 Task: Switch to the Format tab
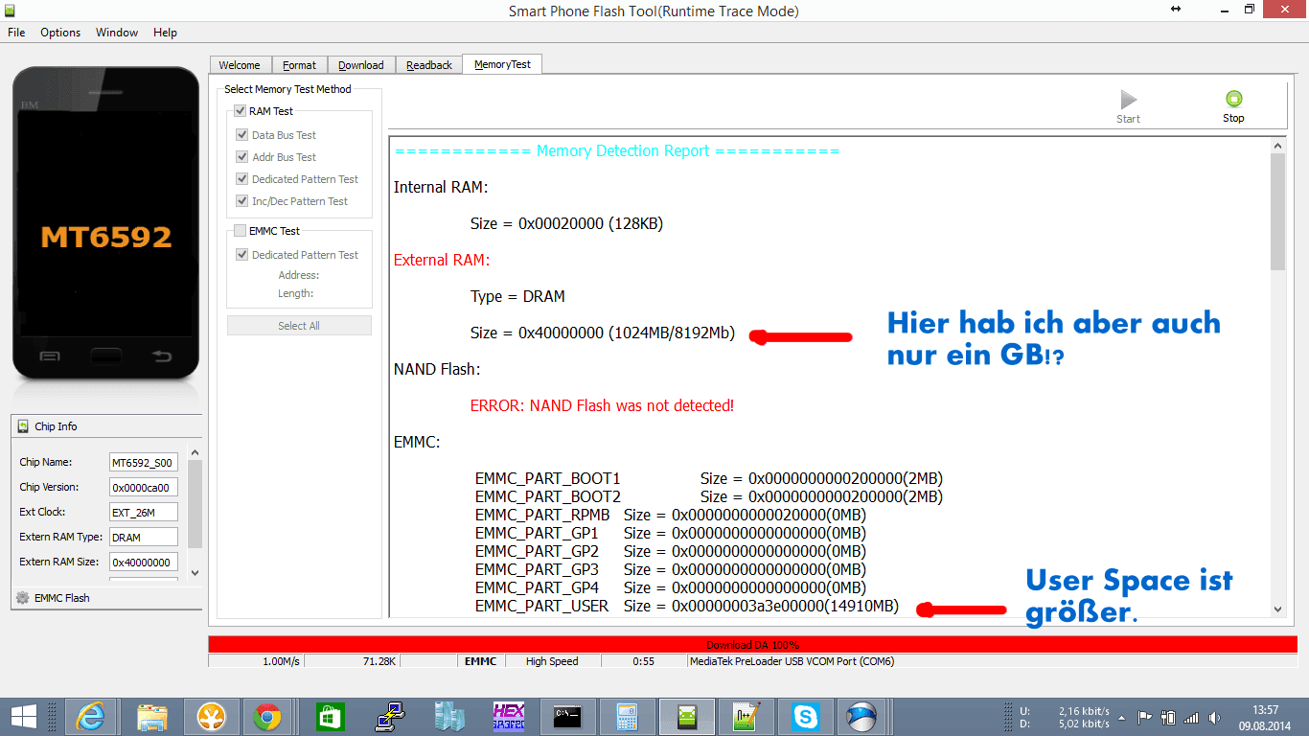[299, 65]
